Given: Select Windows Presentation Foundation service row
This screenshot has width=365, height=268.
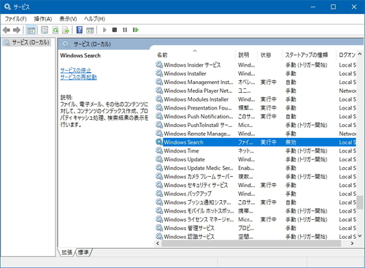Looking at the screenshot, I should (255, 108).
